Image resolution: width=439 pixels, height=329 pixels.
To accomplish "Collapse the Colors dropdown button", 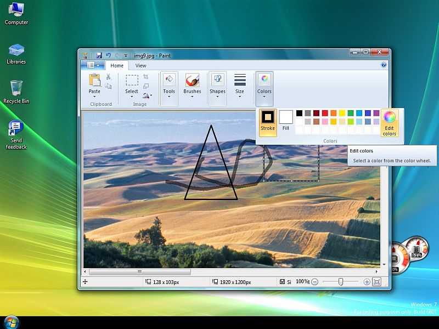I will pyautogui.click(x=264, y=89).
